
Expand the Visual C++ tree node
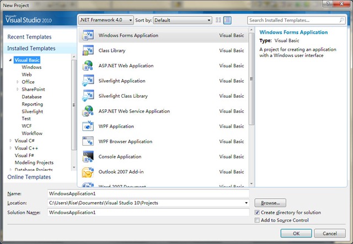pyautogui.click(x=10, y=148)
